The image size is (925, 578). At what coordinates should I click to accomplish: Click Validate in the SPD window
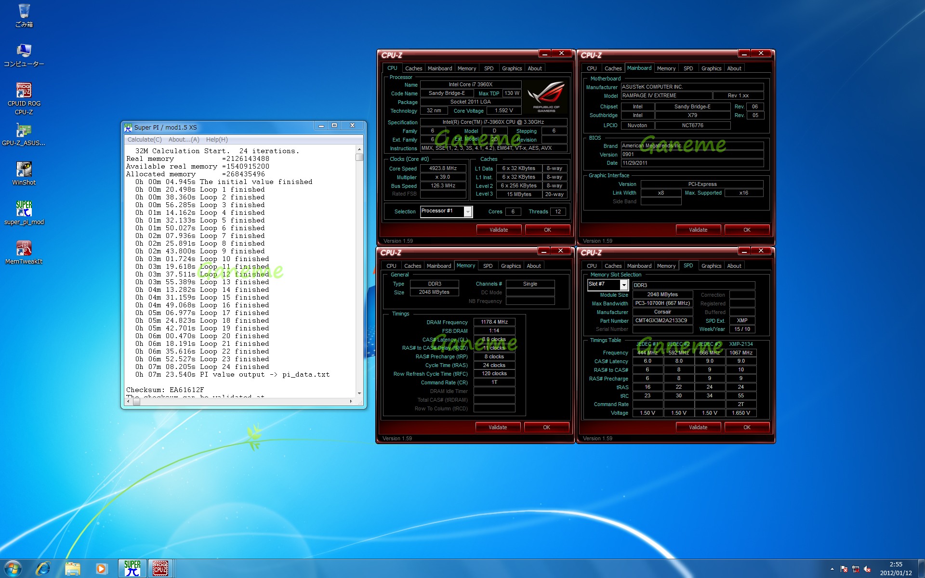698,427
